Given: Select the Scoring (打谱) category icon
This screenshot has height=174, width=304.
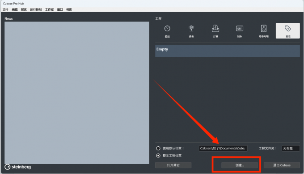Looking at the screenshot, I should pos(215,31).
